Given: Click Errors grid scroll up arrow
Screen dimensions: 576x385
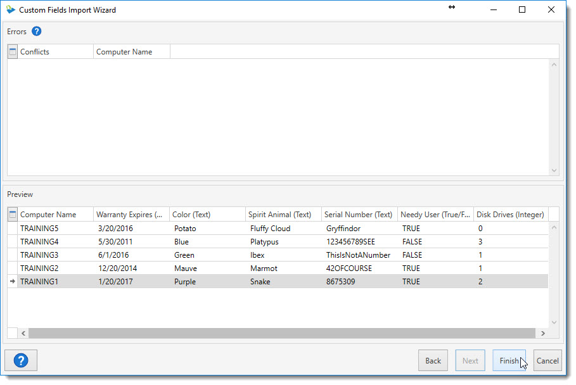Looking at the screenshot, I should pos(554,65).
